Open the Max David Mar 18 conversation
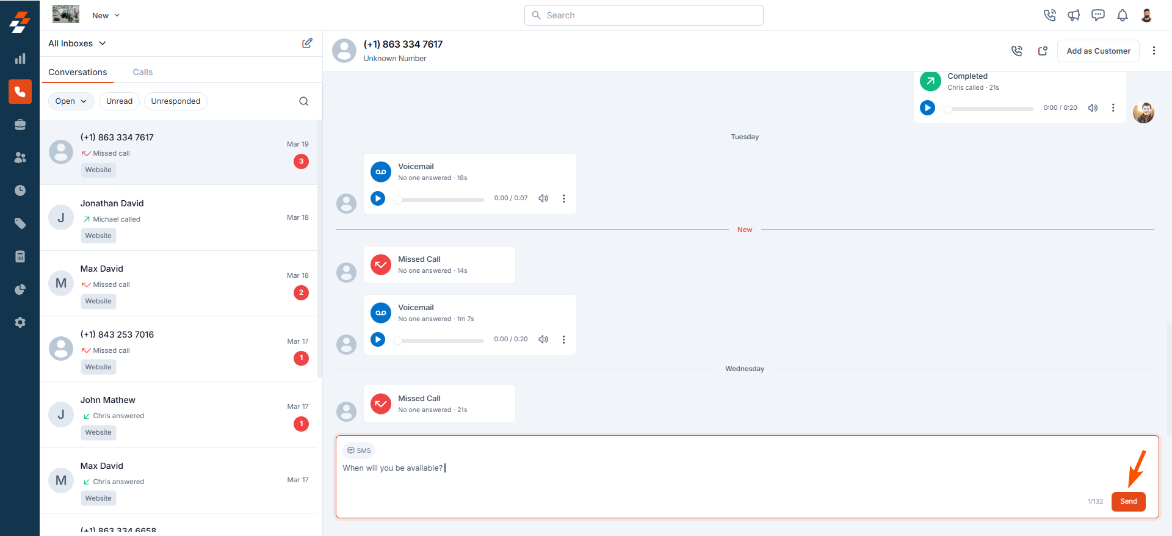Screen dimensions: 1172x536 pos(178,283)
